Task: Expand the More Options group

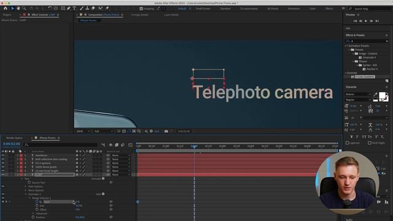Action: coord(25,190)
